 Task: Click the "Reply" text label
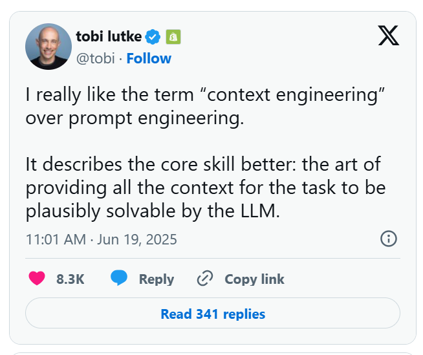pyautogui.click(x=157, y=279)
